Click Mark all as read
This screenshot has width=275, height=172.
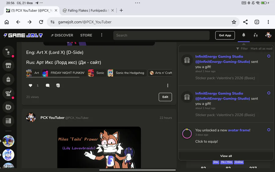261,49
